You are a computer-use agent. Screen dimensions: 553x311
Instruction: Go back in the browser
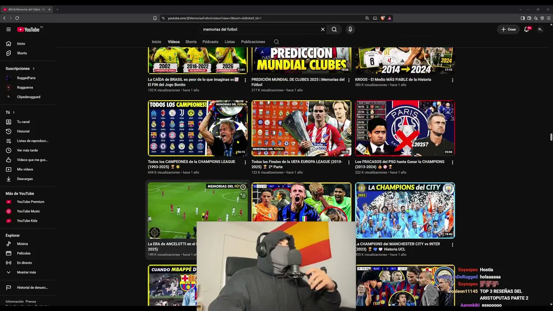click(x=4, y=18)
